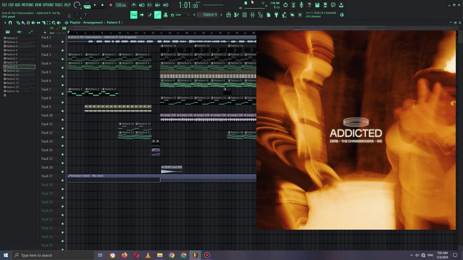Toggle the typing keyboard to piano button
Screen dimensions: 463x260
tap(134, 15)
